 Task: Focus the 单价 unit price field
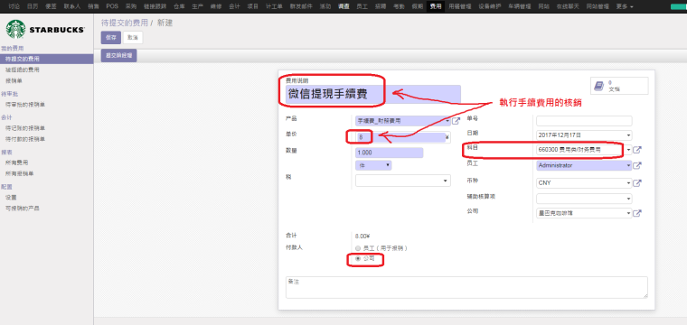[400, 137]
